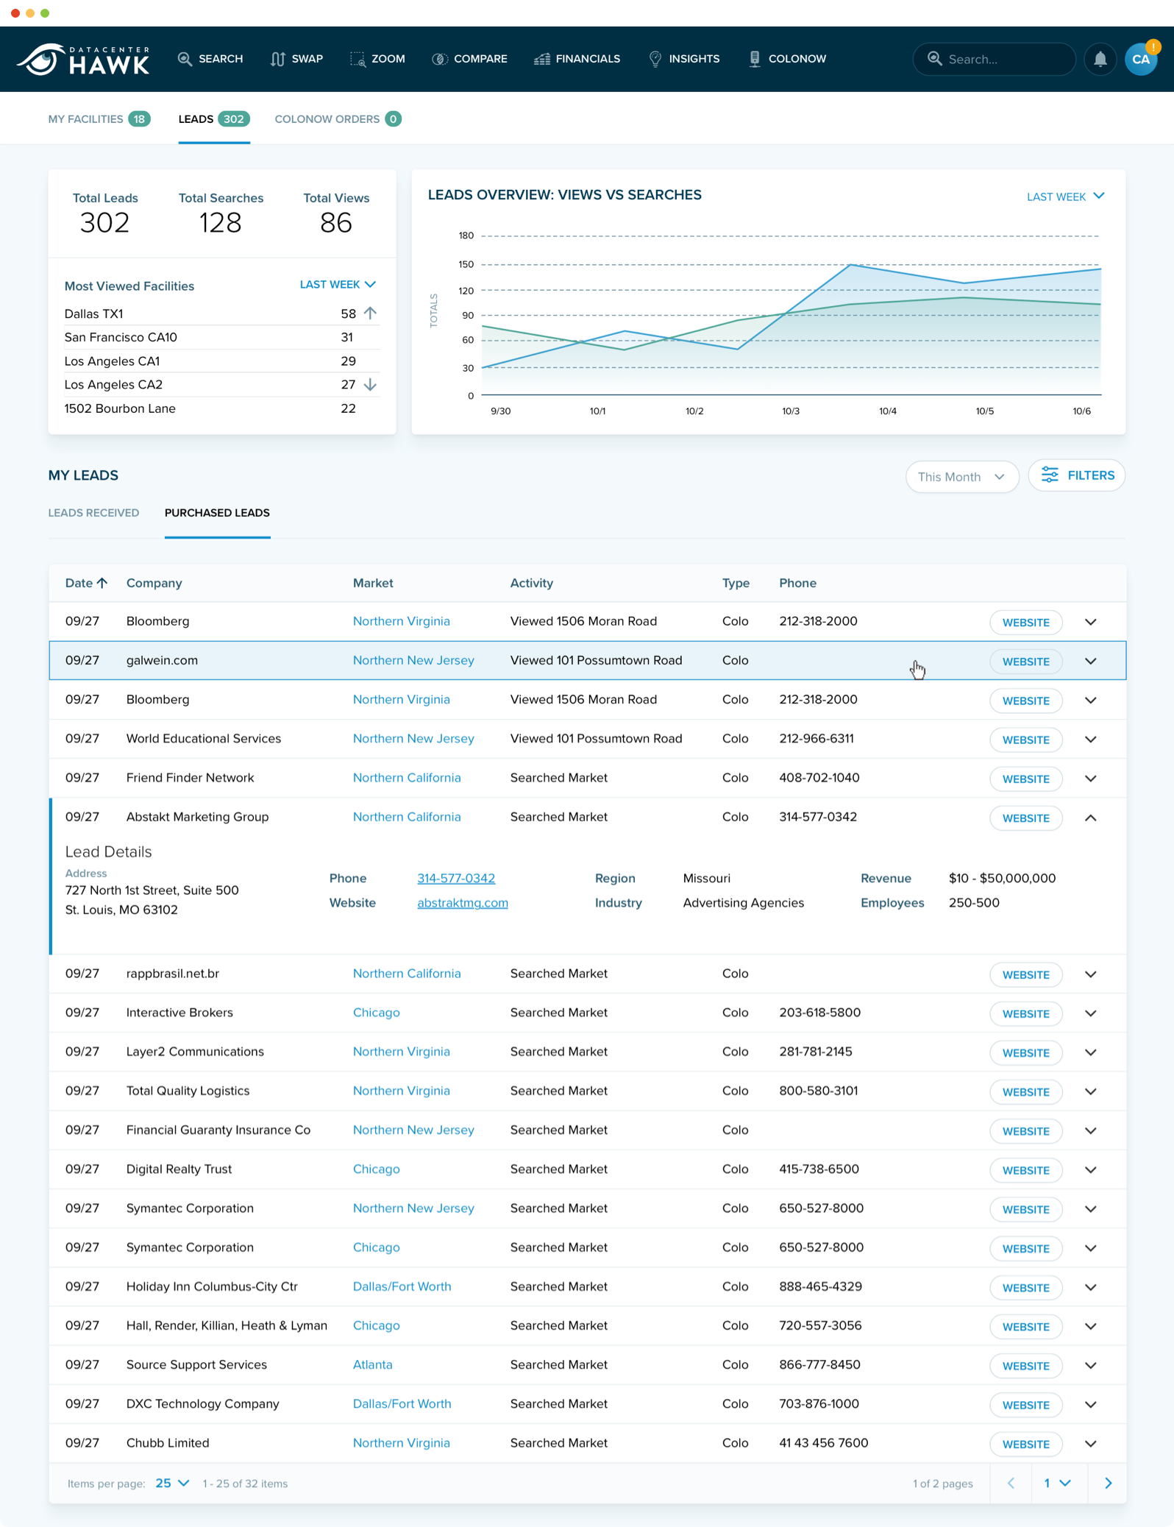Screen dimensions: 1174x1527
Task: Open Most Viewed Facilities Last Week dropdown
Action: 338,285
